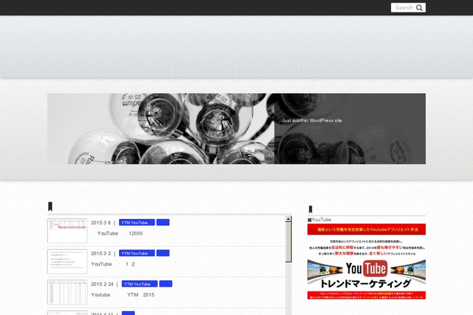Click the post list scrollbar thumb

pos(289,242)
